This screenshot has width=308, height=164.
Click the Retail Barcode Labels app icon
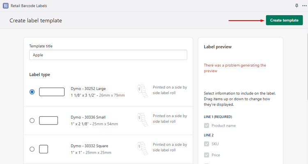click(6, 6)
